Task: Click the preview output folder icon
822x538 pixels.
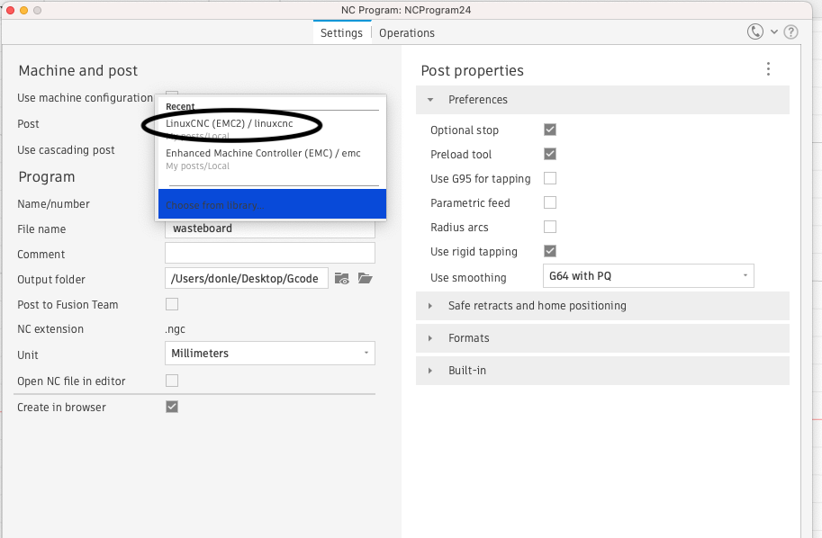Action: [x=342, y=278]
